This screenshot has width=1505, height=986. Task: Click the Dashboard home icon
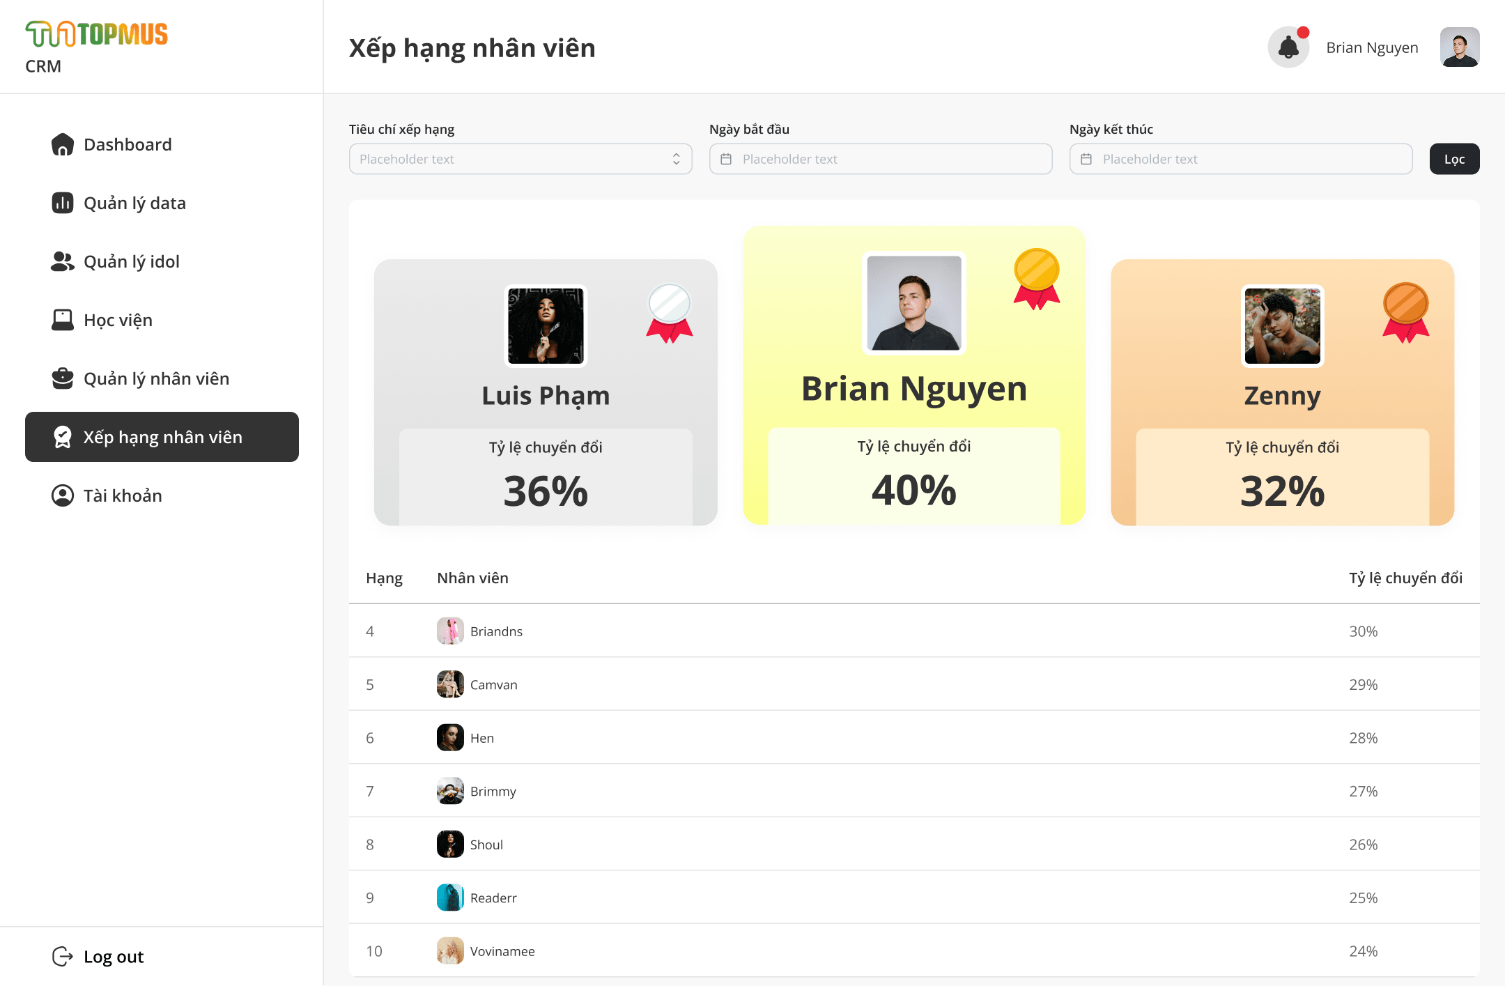click(x=63, y=144)
